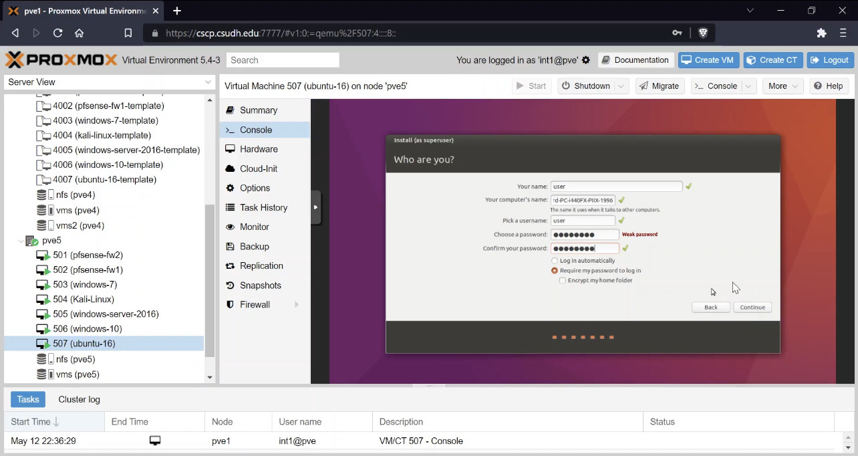Reload the page with refresh icon
The image size is (858, 456).
click(57, 33)
